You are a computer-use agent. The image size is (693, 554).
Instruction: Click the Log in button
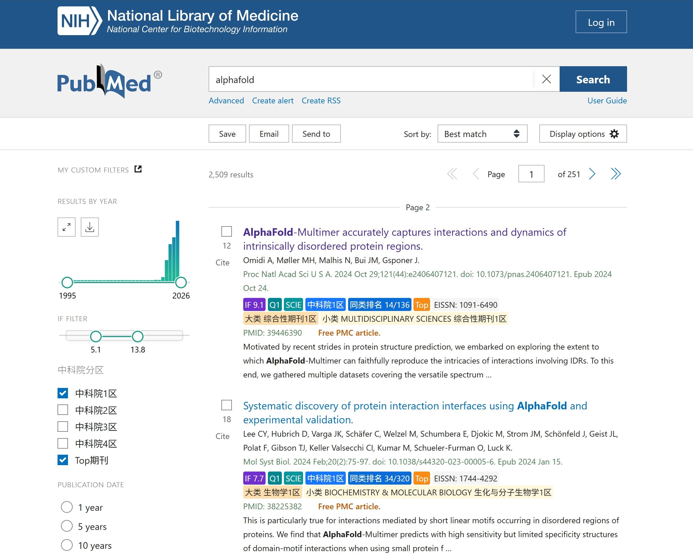click(601, 22)
